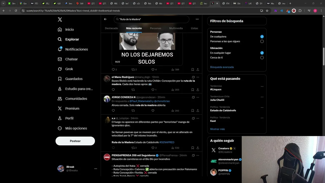Share JORGE CONDEZA N's post
The image size is (325, 183).
[198, 111]
